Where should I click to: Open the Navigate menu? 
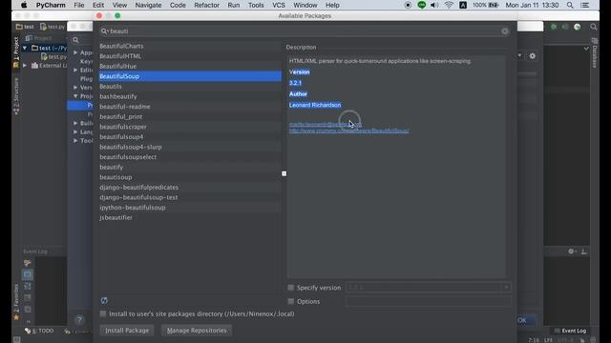[x=148, y=5]
